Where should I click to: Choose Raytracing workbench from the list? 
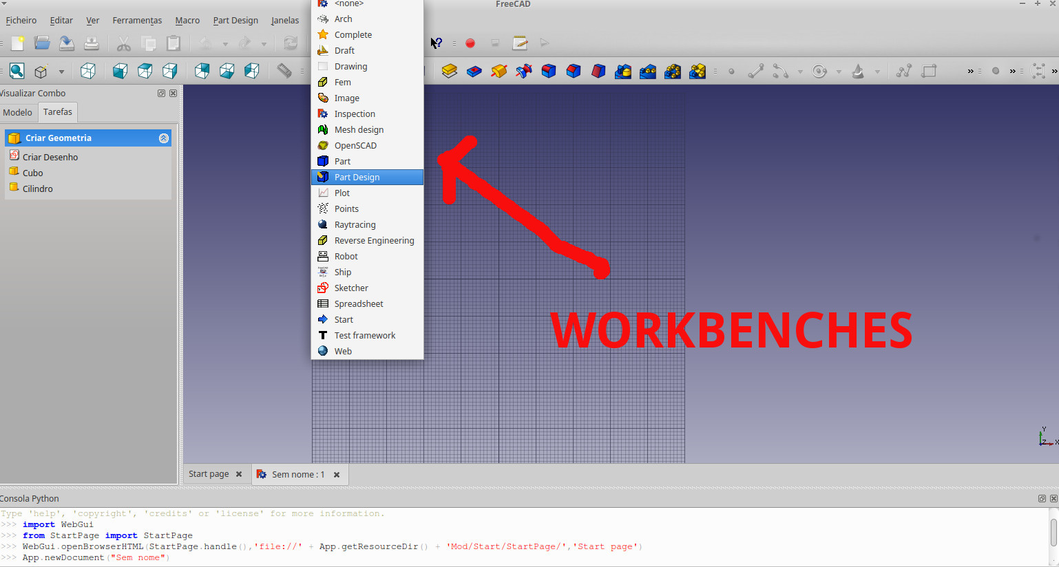pyautogui.click(x=367, y=225)
